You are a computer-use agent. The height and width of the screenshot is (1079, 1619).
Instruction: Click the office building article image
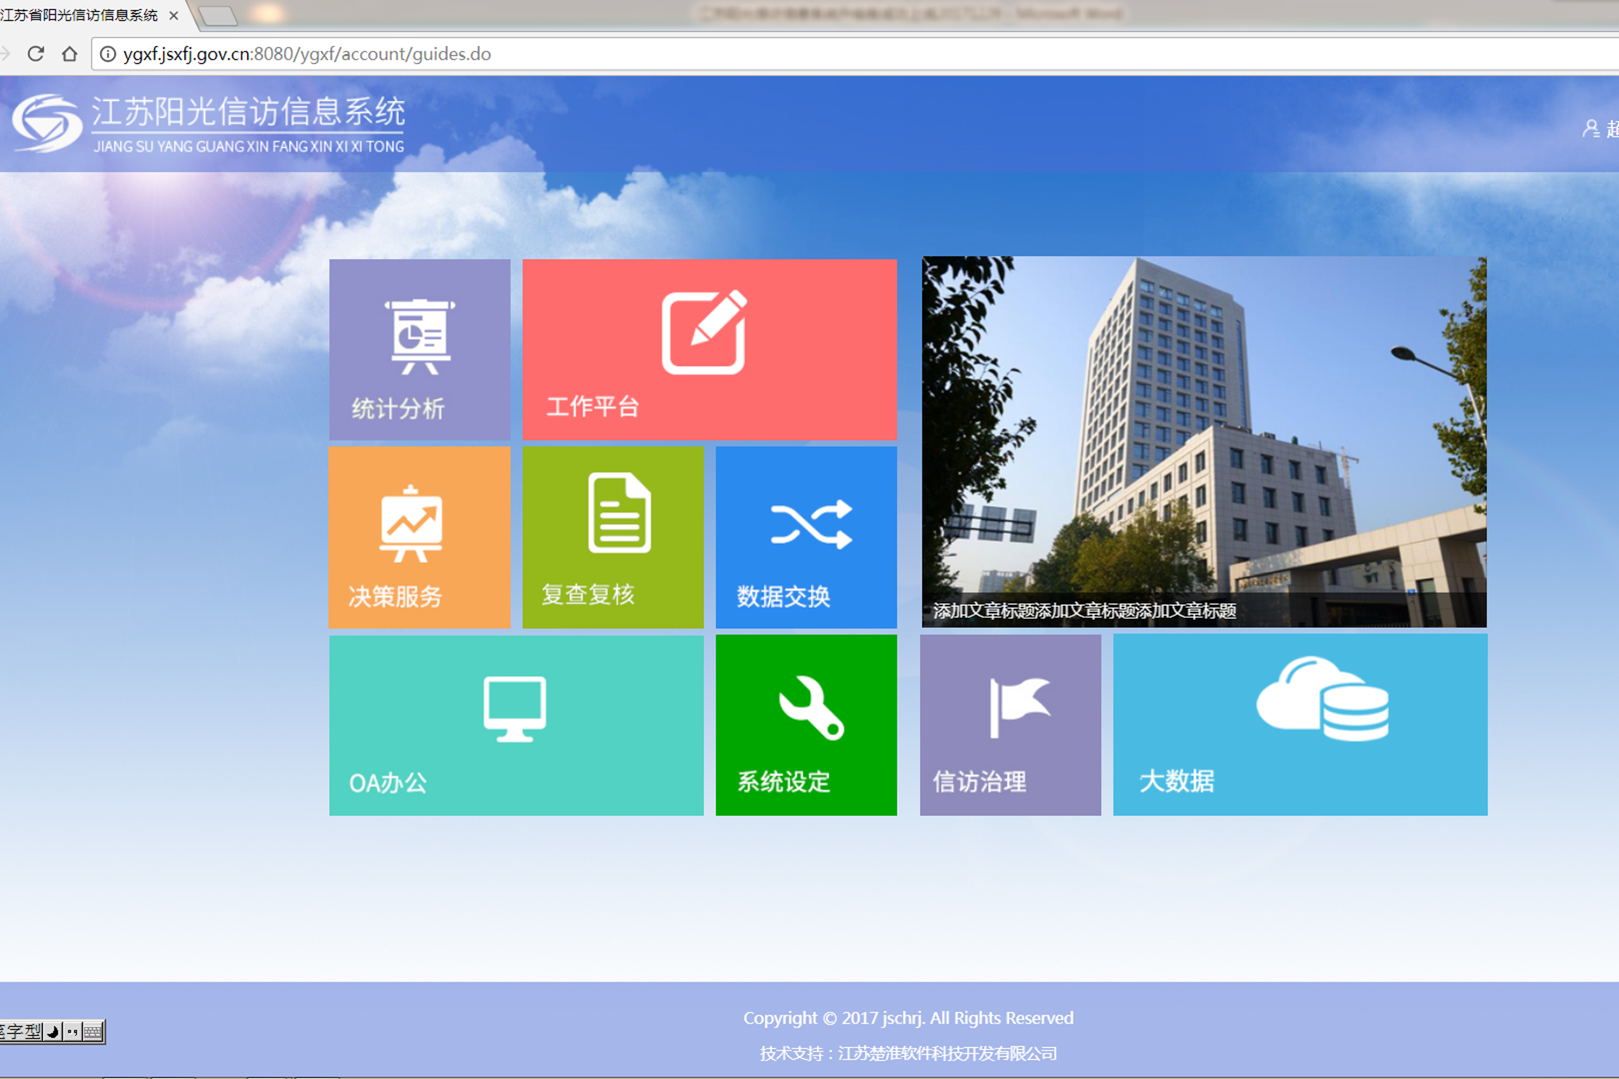1203,427
